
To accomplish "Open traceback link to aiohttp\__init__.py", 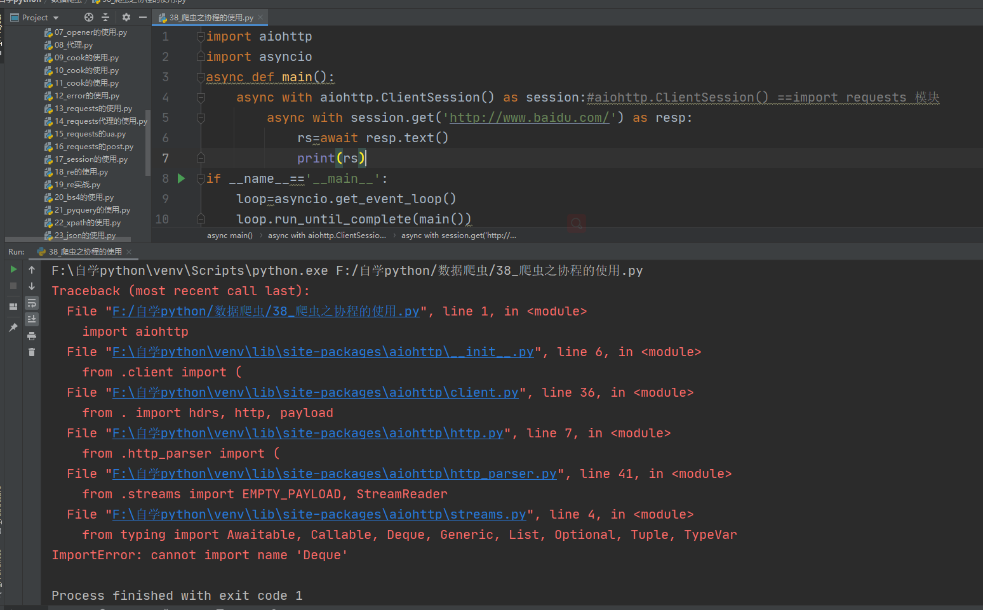I will (x=323, y=352).
